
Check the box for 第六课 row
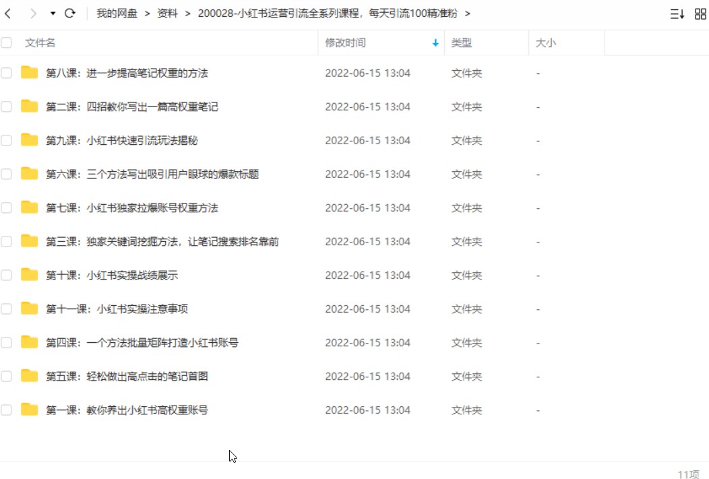(6, 174)
